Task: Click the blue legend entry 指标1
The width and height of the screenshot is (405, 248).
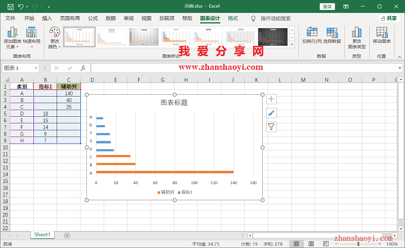Action: coord(185,192)
